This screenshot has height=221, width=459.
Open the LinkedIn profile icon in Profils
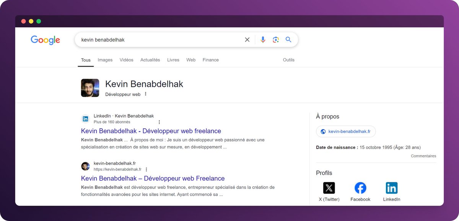tap(392, 188)
